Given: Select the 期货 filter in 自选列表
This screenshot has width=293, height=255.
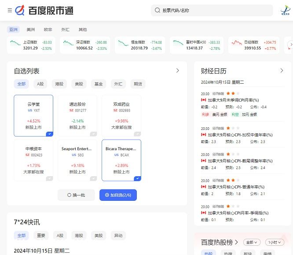Looking at the screenshot, I should (x=138, y=84).
